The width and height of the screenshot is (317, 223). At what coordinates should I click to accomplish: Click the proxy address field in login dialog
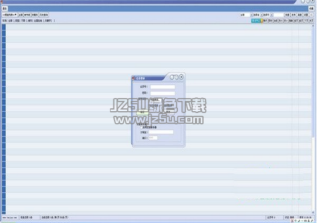(x=161, y=132)
